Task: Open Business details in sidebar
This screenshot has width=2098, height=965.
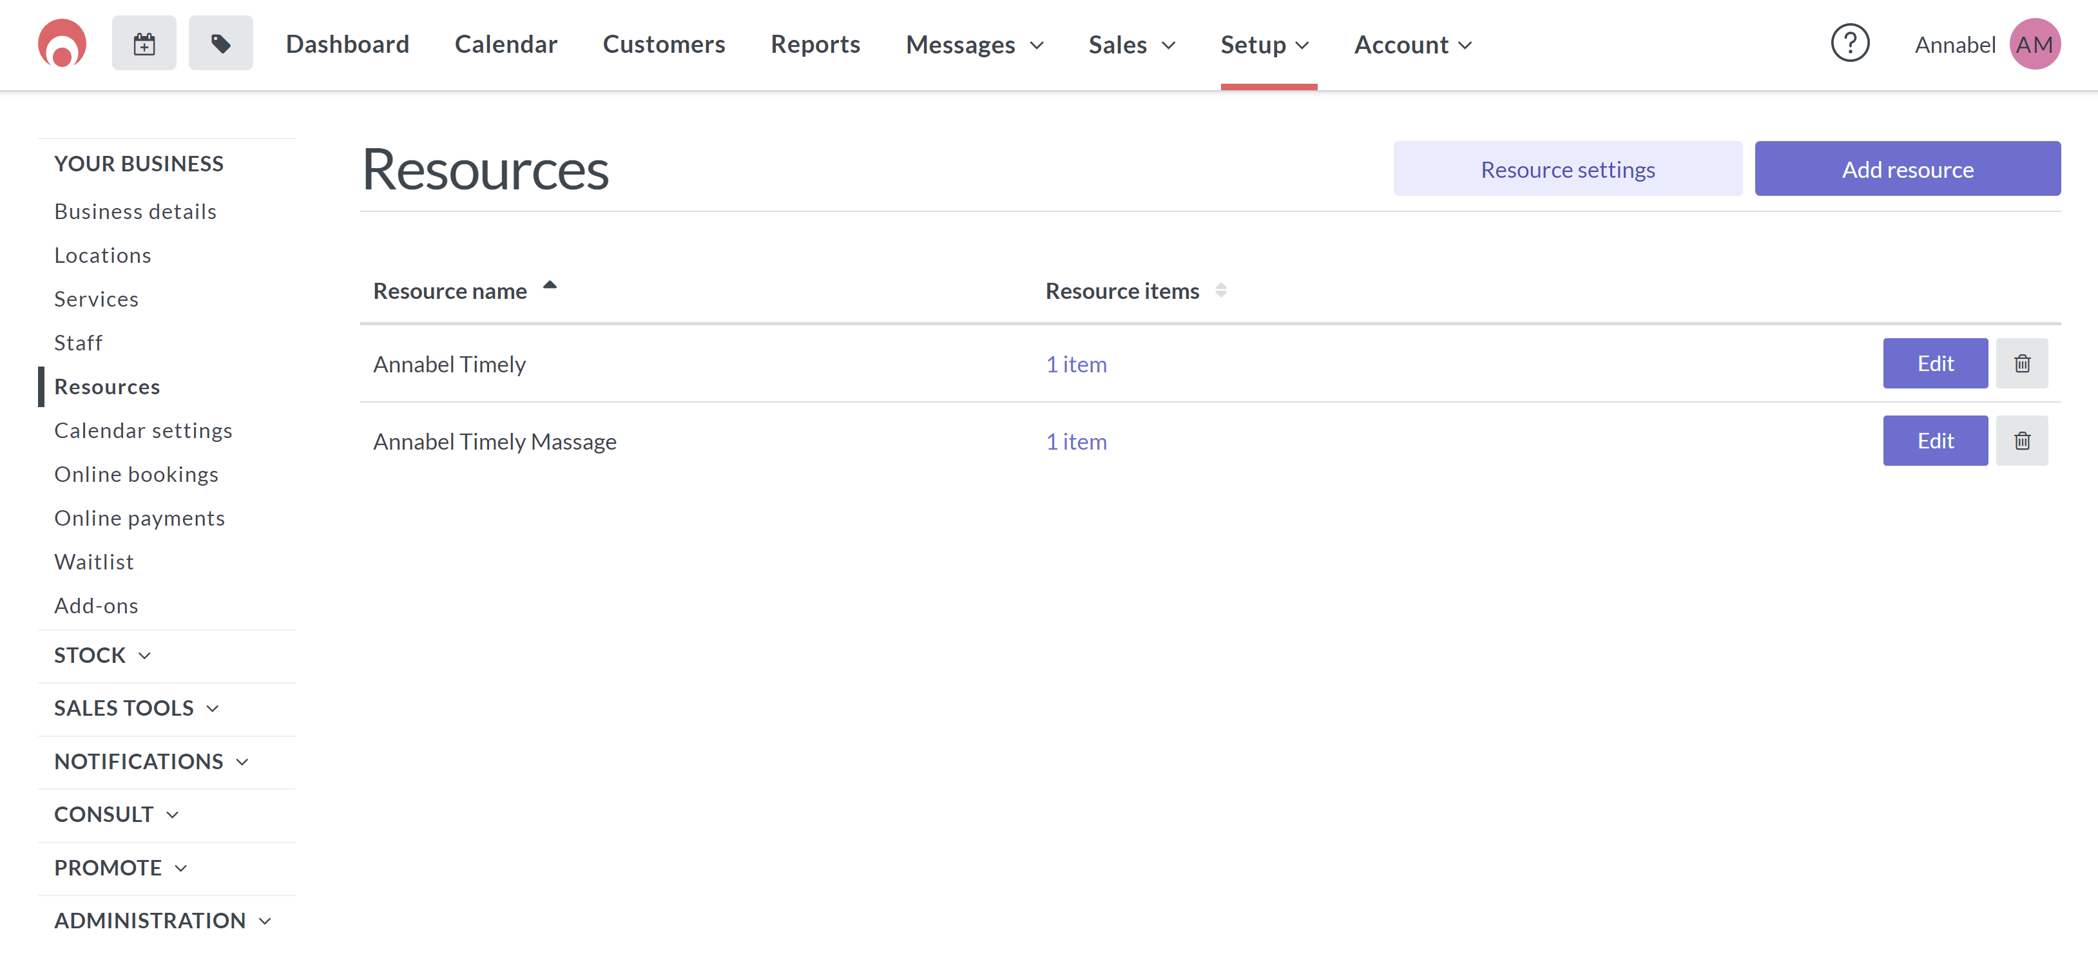Action: click(x=135, y=211)
